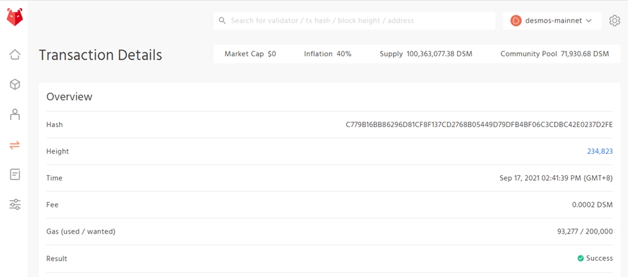Open the Transactions arrows sidebar icon
The width and height of the screenshot is (628, 277).
pyautogui.click(x=15, y=145)
